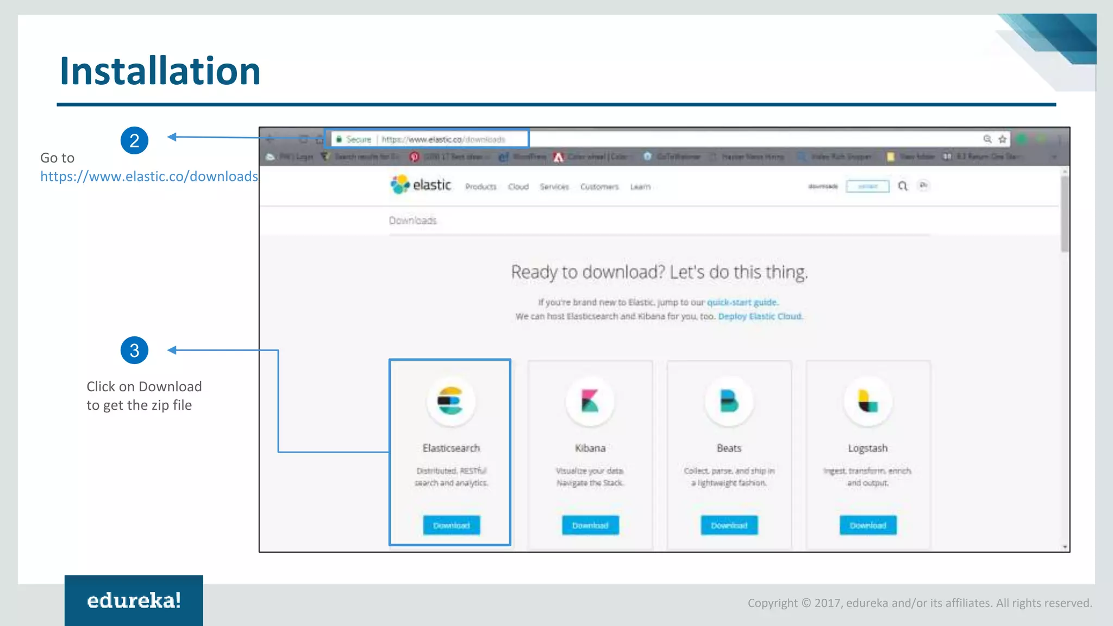
Task: Click the site search magnifier icon
Action: coord(903,186)
